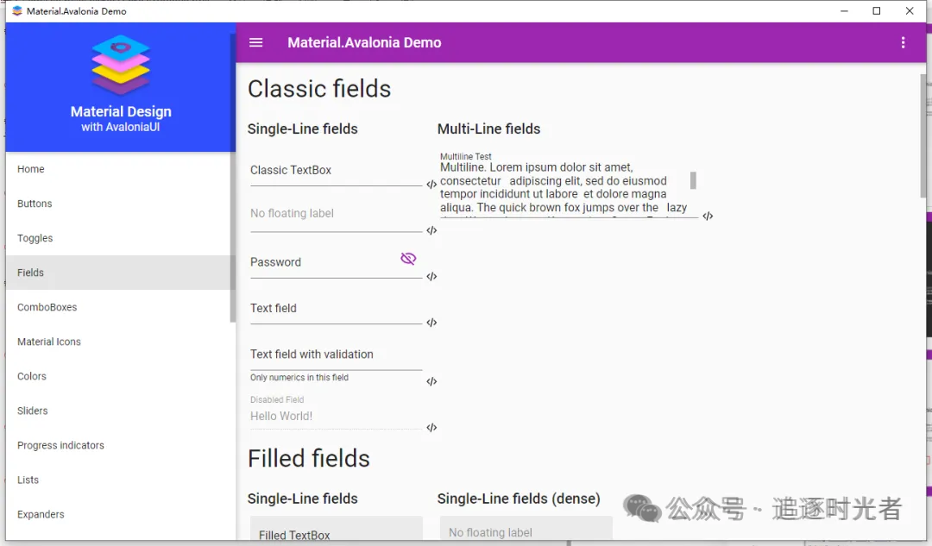Show code for Multiline Test field
The height and width of the screenshot is (546, 932).
(x=708, y=217)
